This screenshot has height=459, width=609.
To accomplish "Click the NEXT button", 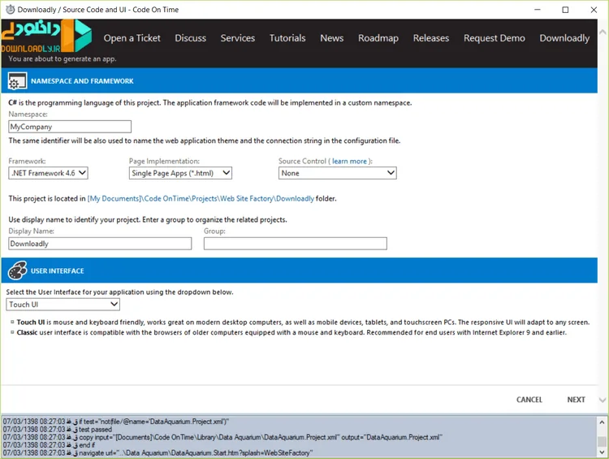I will (576, 400).
